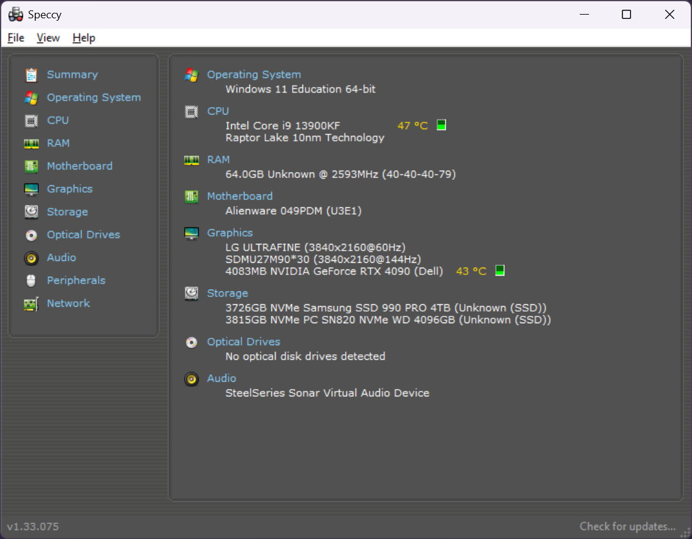Select the CPU chip icon in sidebar
Viewport: 692px width, 539px height.
coord(31,121)
